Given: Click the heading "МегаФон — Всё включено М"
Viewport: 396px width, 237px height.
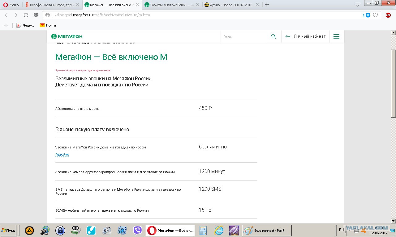Looking at the screenshot, I should coord(111,57).
